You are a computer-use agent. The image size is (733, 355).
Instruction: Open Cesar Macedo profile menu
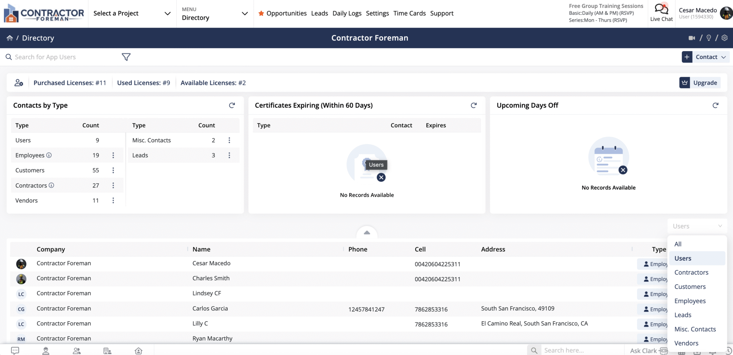705,13
